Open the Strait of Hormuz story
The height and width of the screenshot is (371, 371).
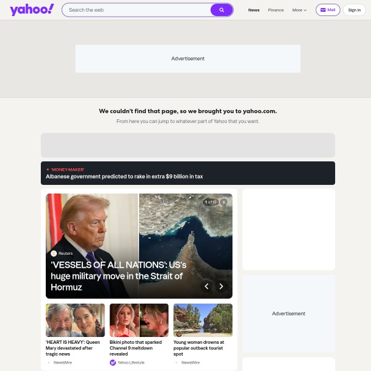point(118,276)
